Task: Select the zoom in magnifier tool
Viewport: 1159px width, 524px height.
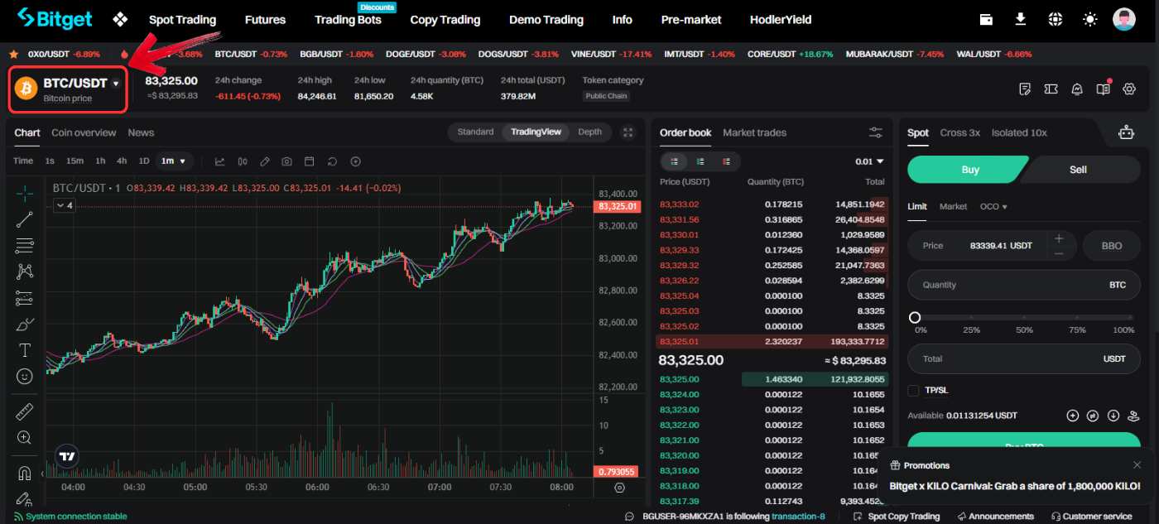Action: pos(25,437)
